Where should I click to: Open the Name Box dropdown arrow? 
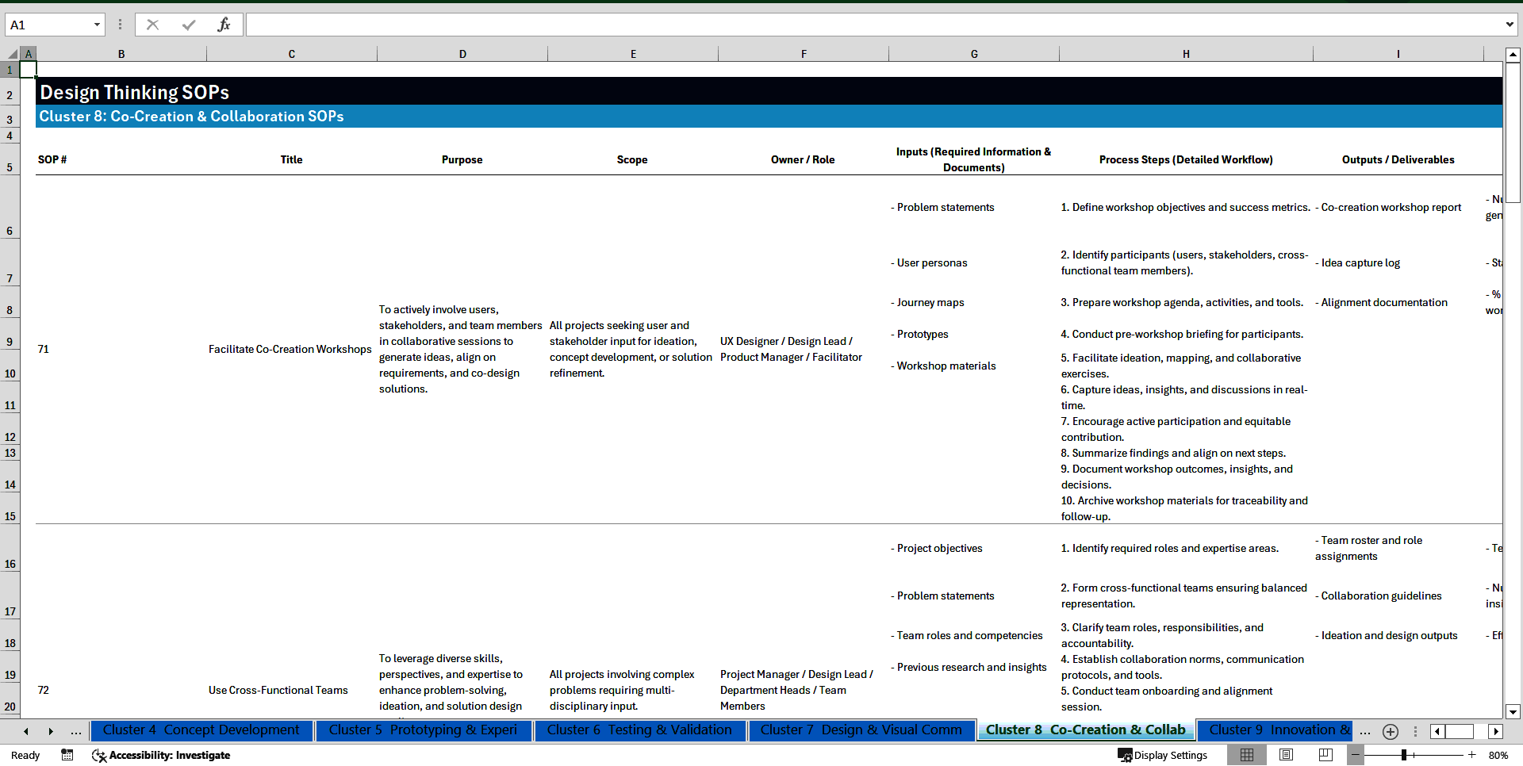[x=97, y=25]
